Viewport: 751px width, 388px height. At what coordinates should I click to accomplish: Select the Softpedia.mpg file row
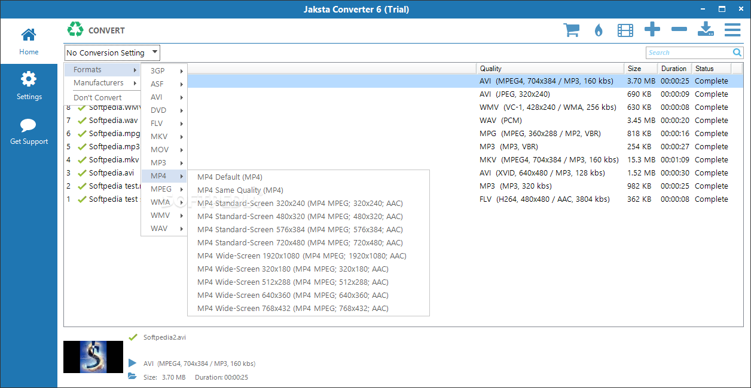point(404,134)
